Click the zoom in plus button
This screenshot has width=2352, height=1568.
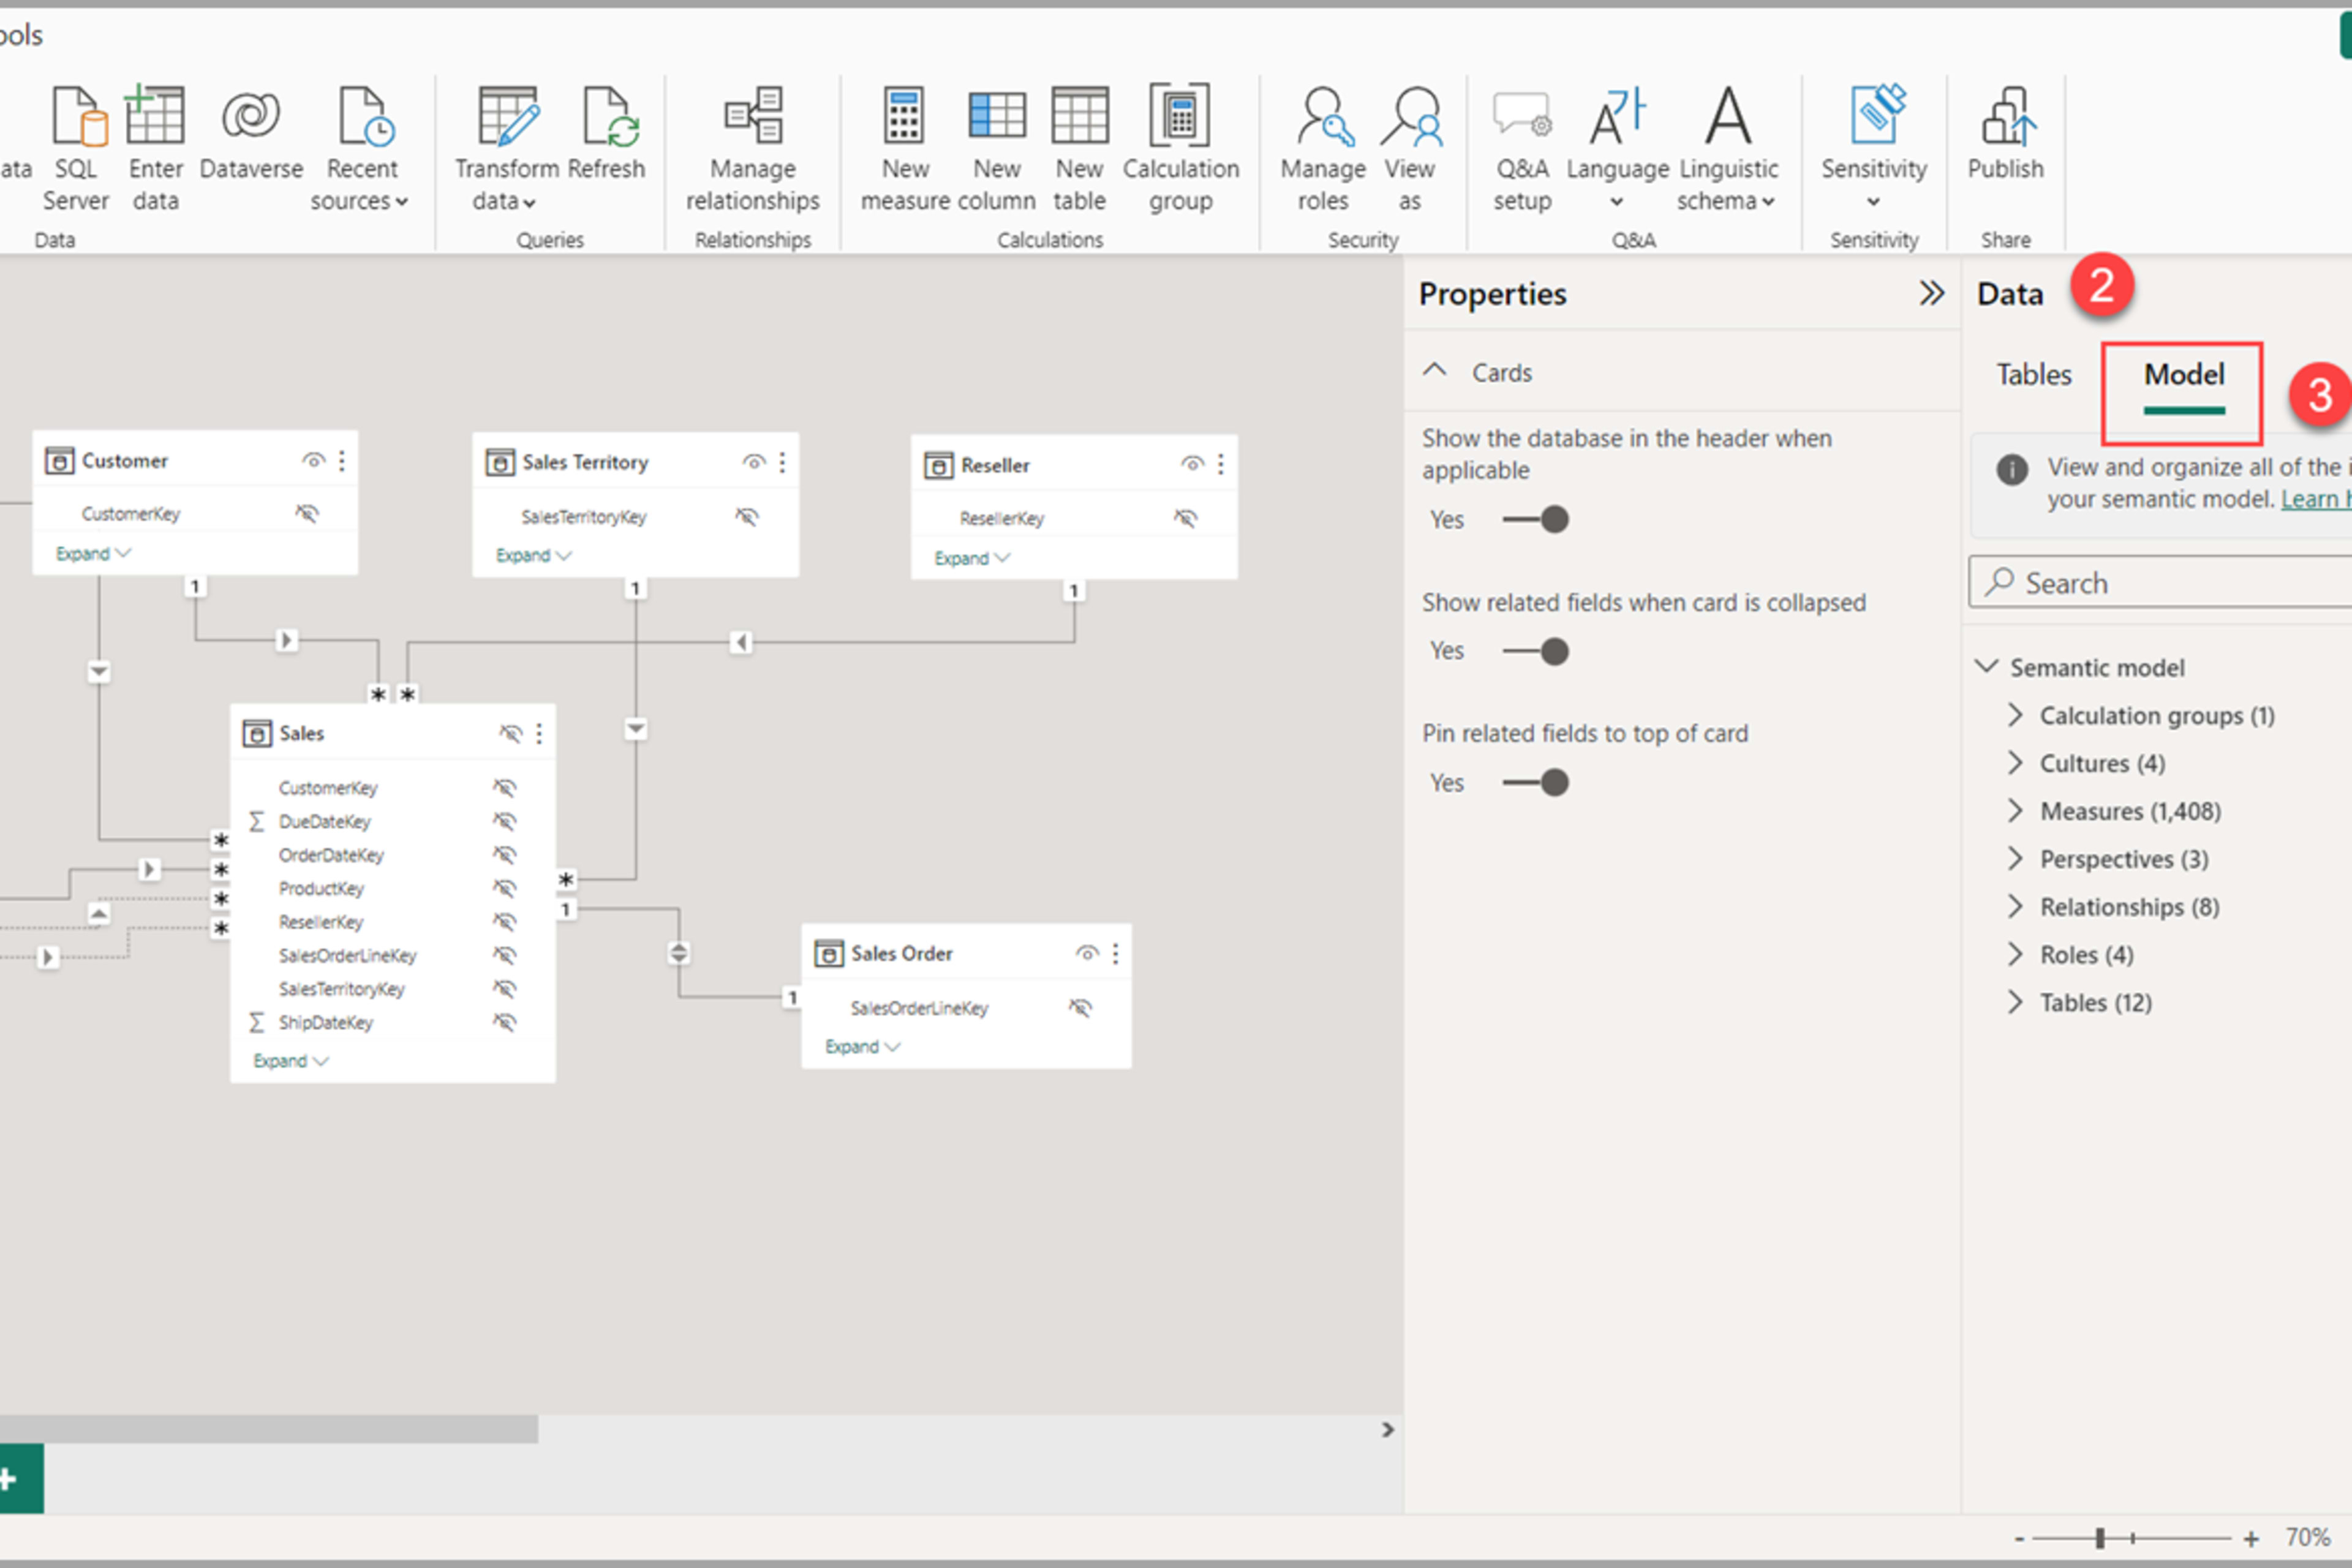click(x=2250, y=1539)
